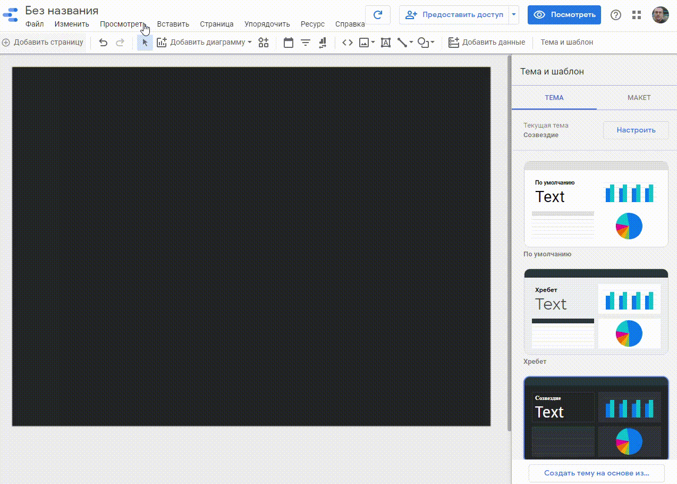Add a date range control

289,43
